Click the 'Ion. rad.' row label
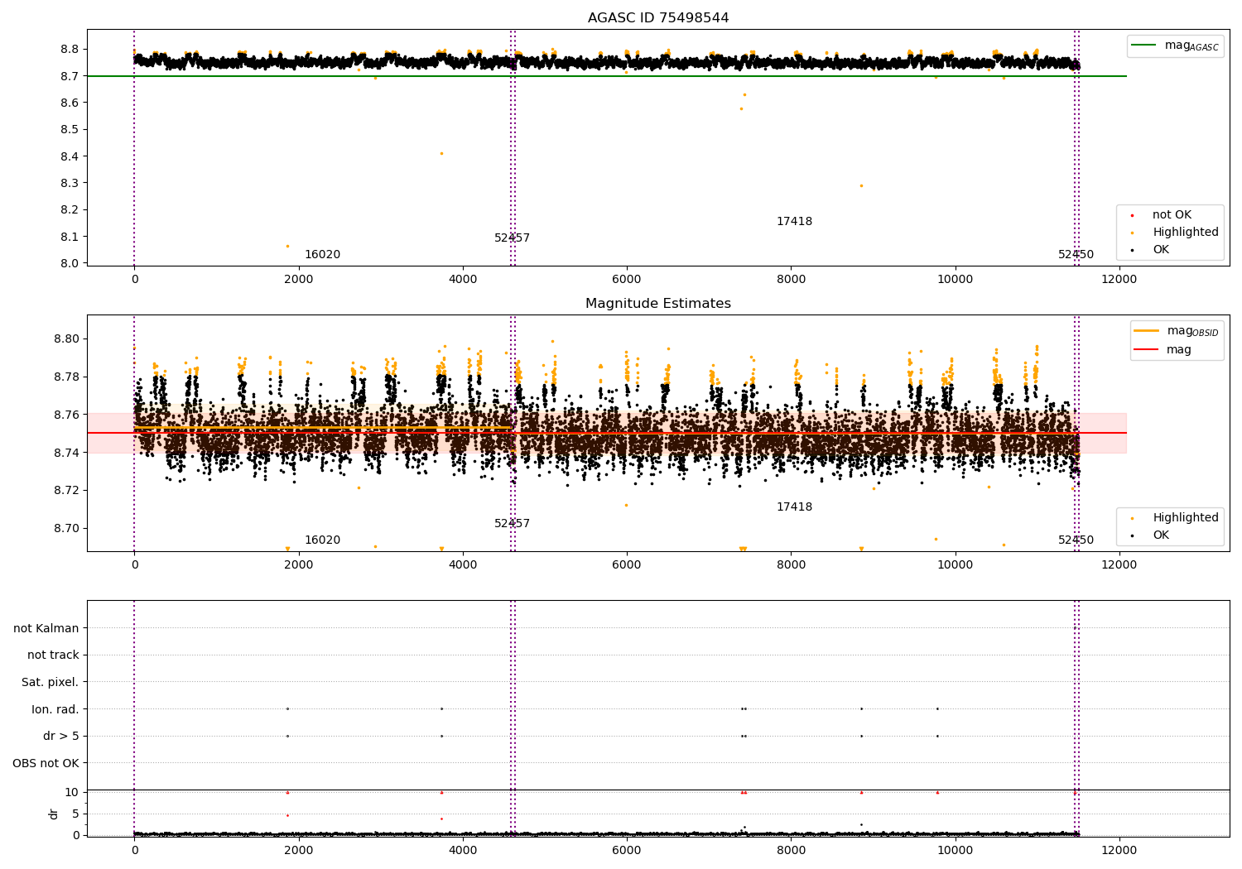Image resolution: width=1242 pixels, height=869 pixels. [x=55, y=709]
